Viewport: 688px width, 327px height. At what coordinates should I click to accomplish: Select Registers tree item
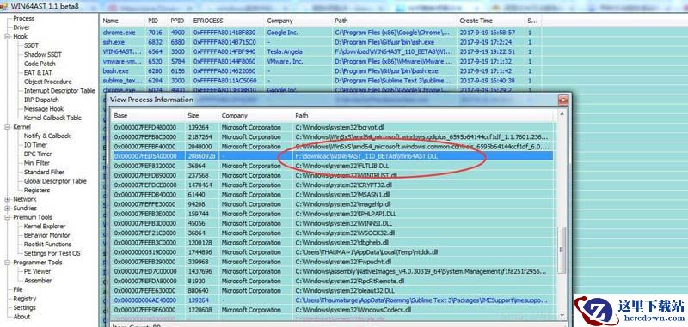tap(37, 191)
